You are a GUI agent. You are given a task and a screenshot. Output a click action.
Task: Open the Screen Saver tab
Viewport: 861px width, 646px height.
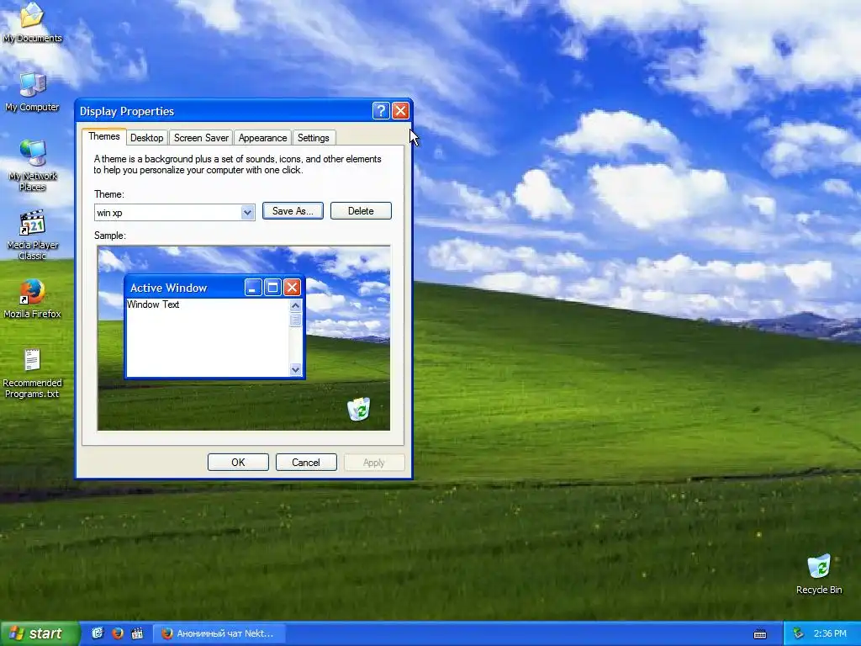pyautogui.click(x=201, y=138)
